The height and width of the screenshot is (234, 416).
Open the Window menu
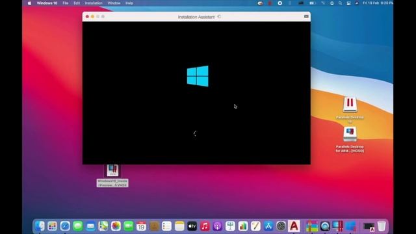point(114,3)
